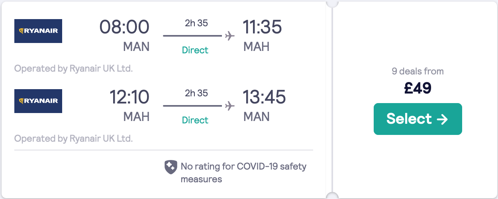Click the MAN arrival airport code under 13:45
The height and width of the screenshot is (199, 498).
coord(257,117)
